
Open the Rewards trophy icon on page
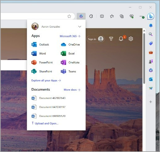point(111,39)
